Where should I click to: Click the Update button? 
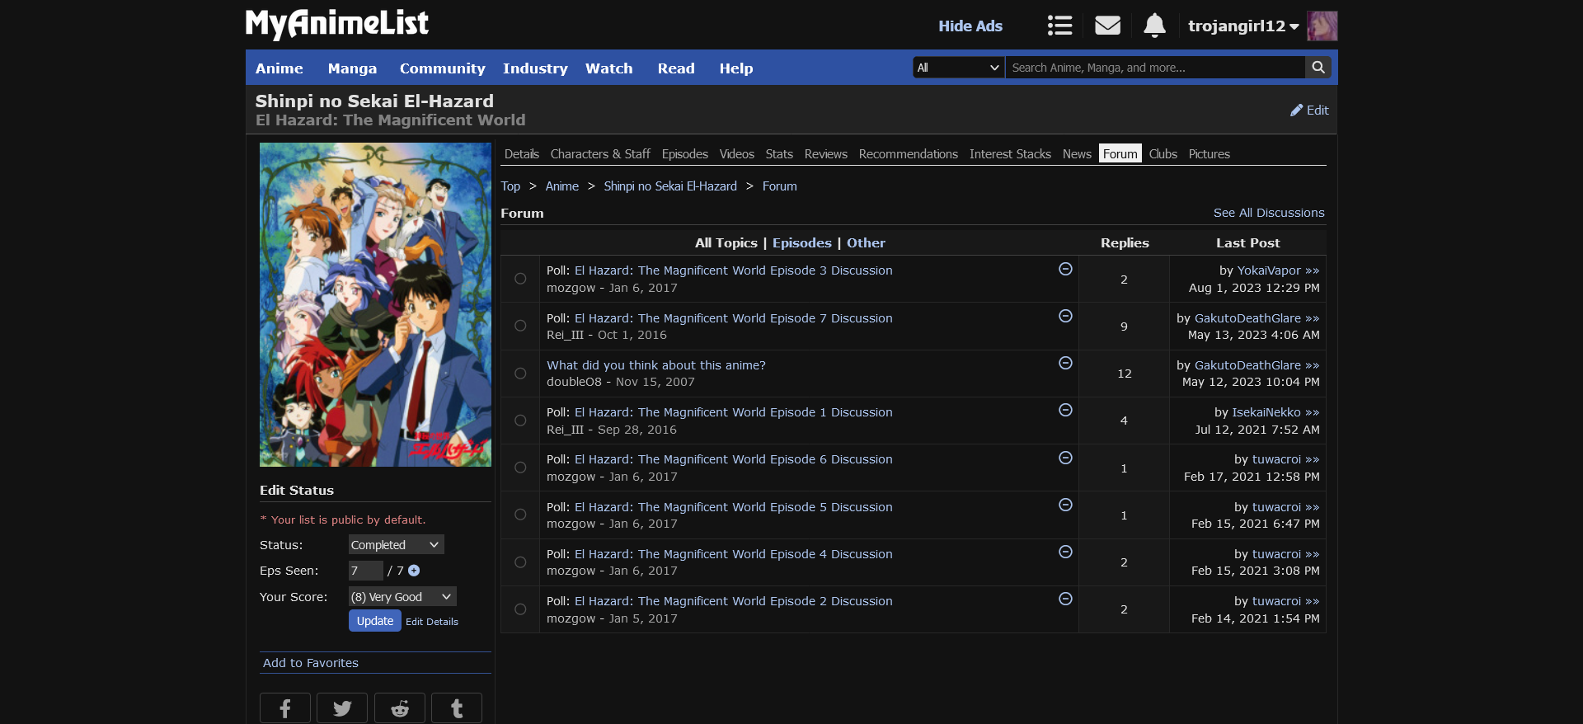(375, 621)
